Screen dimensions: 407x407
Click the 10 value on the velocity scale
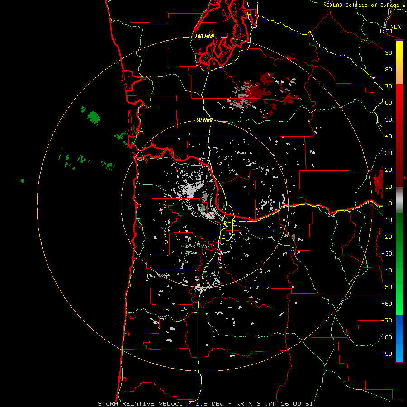pyautogui.click(x=388, y=187)
